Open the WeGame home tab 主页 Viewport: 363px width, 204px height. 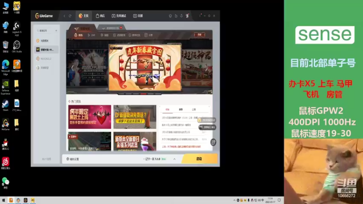coord(83,16)
